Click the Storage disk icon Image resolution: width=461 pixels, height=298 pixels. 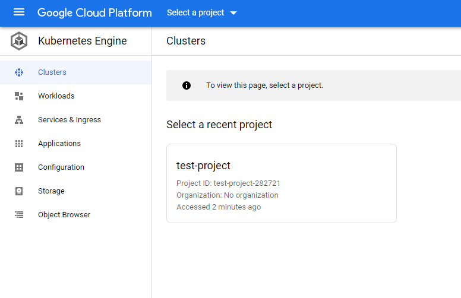(19, 191)
